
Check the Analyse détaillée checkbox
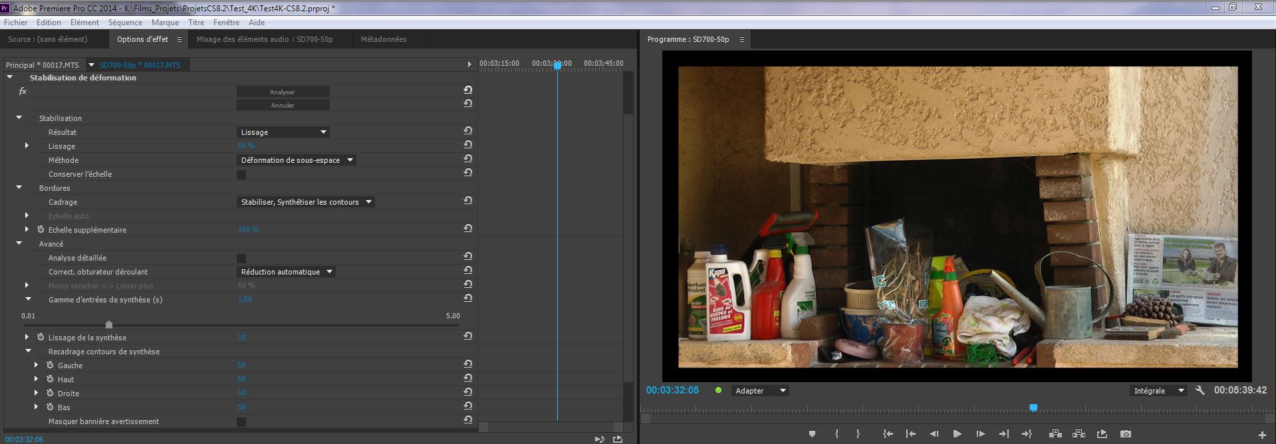click(241, 258)
